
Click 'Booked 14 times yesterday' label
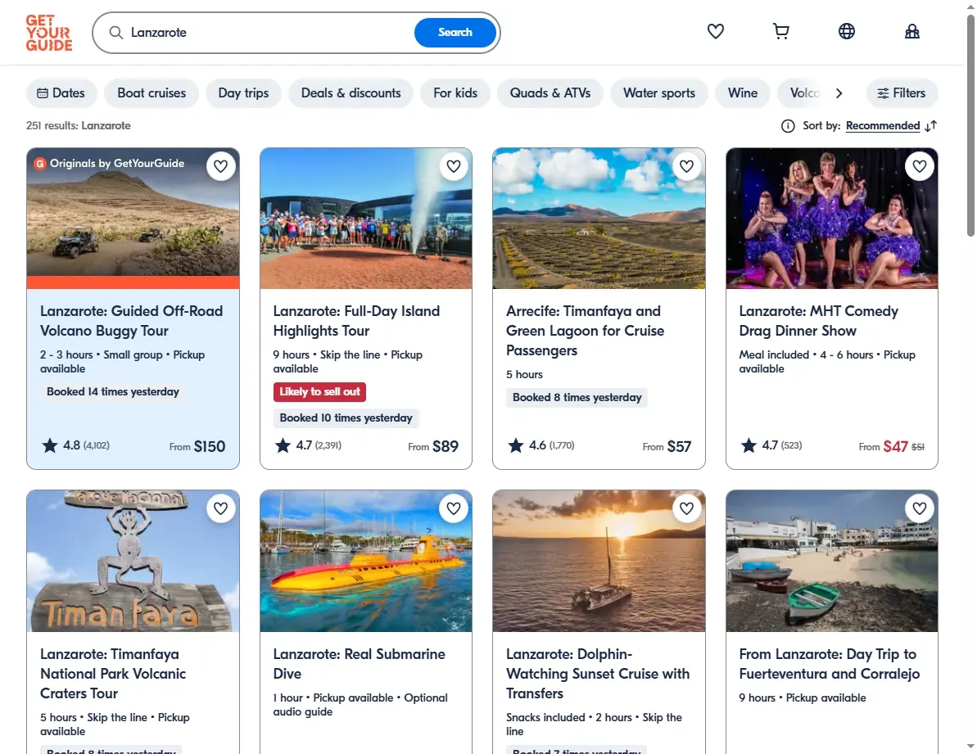[113, 391]
